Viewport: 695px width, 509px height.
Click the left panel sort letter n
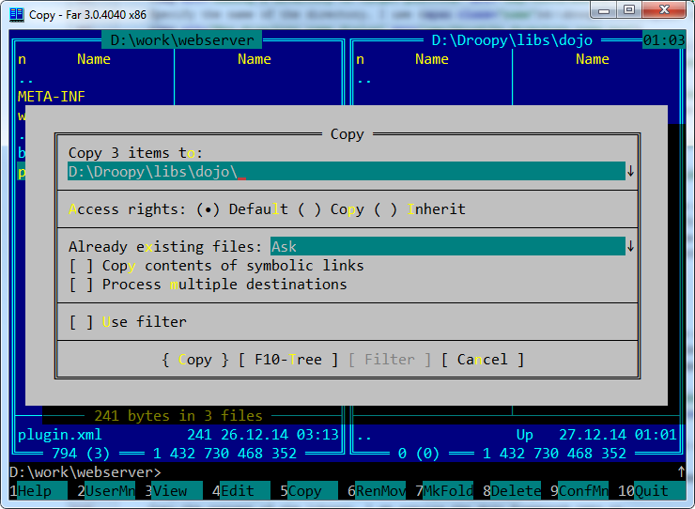click(22, 59)
